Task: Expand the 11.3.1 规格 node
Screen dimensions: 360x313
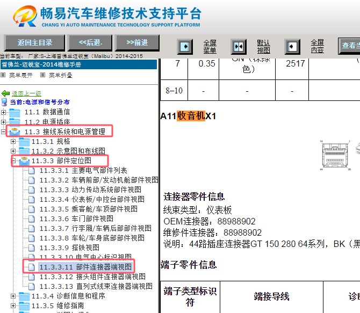Action: coord(13,141)
